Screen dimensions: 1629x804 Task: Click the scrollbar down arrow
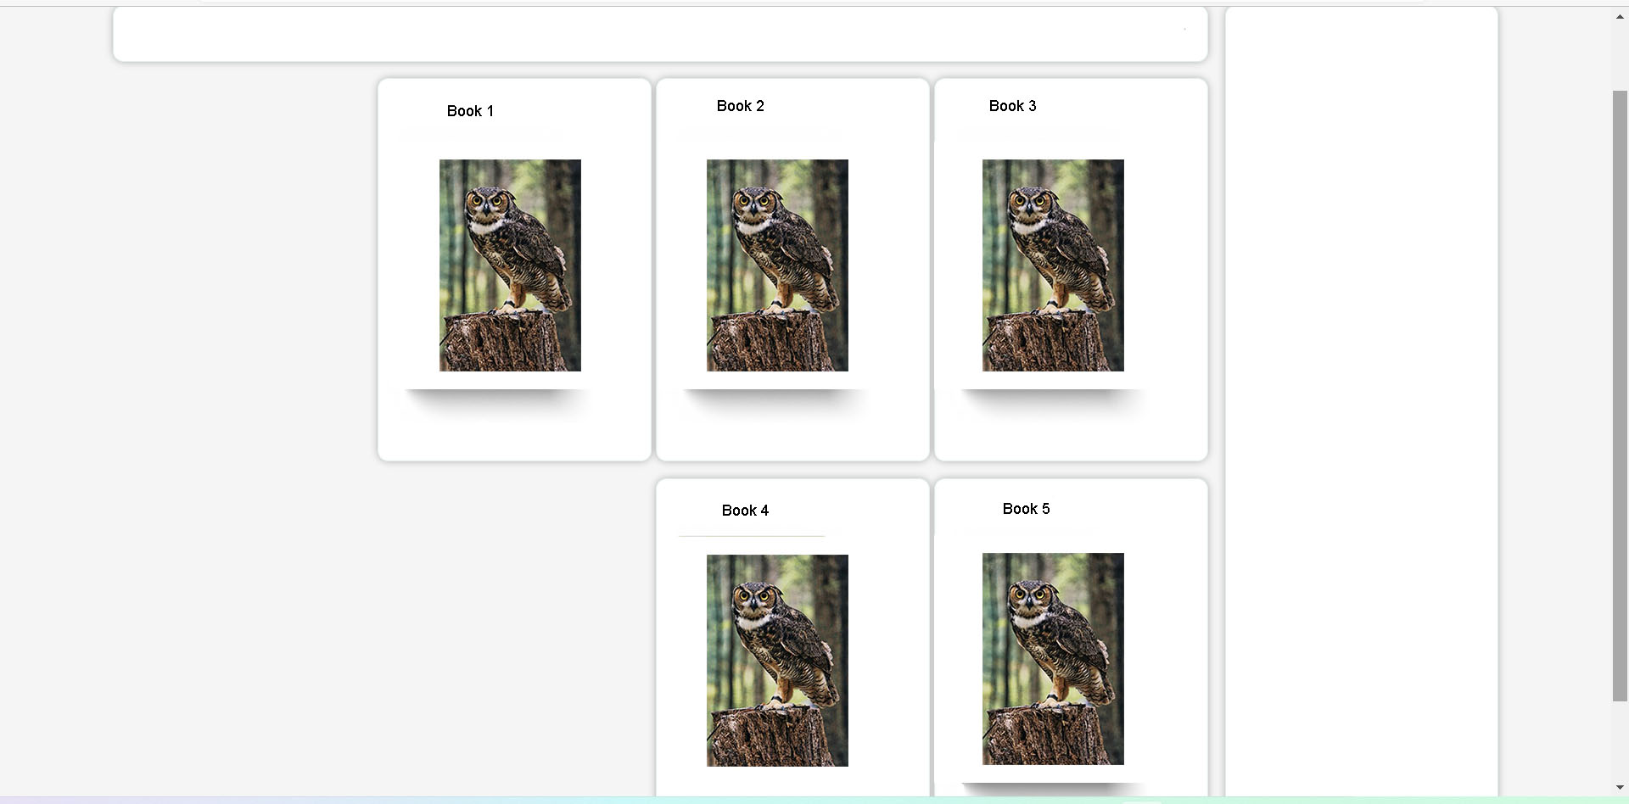coord(1620,788)
